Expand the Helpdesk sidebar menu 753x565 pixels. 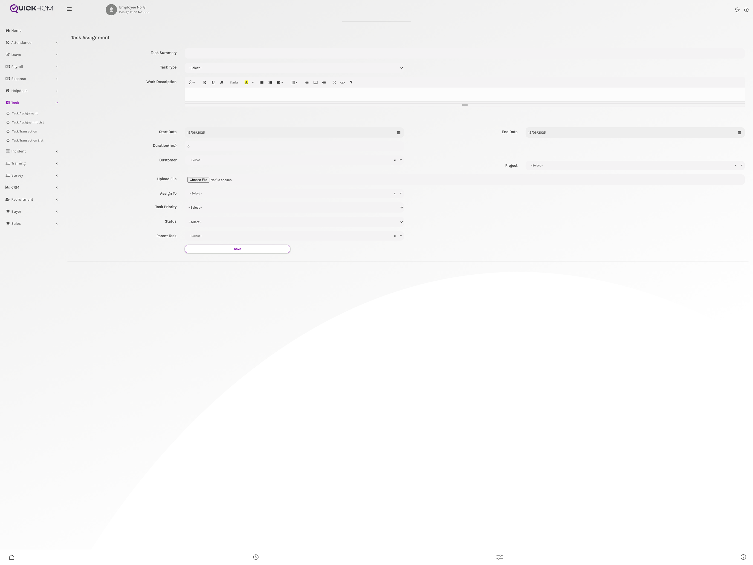31,91
